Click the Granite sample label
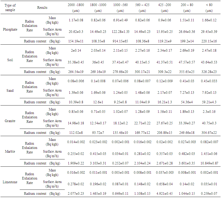 [x=10, y=121]
